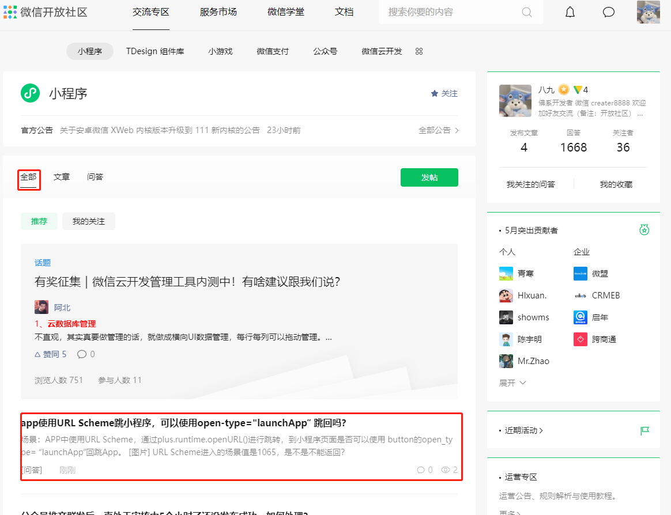Open 启年 enterprise logo
The image size is (671, 515).
point(580,317)
